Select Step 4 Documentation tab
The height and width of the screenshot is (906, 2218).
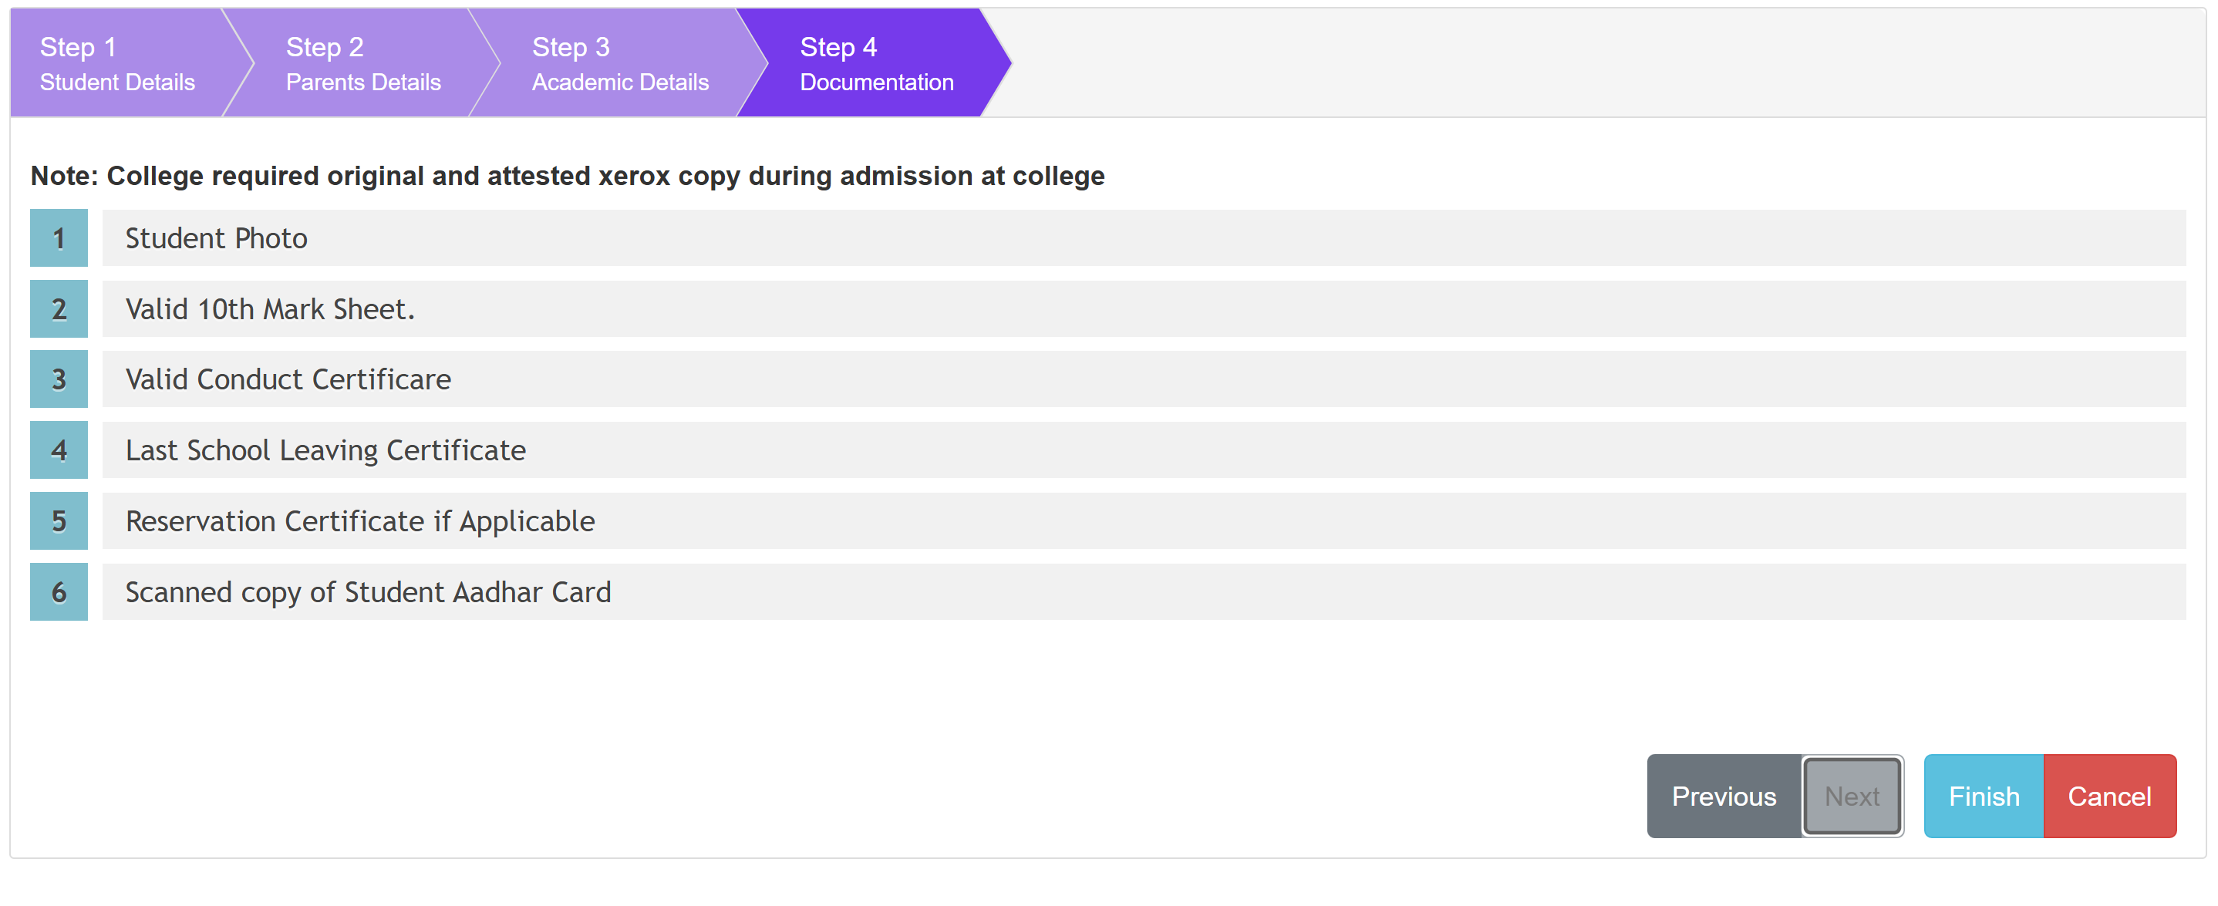(x=875, y=64)
